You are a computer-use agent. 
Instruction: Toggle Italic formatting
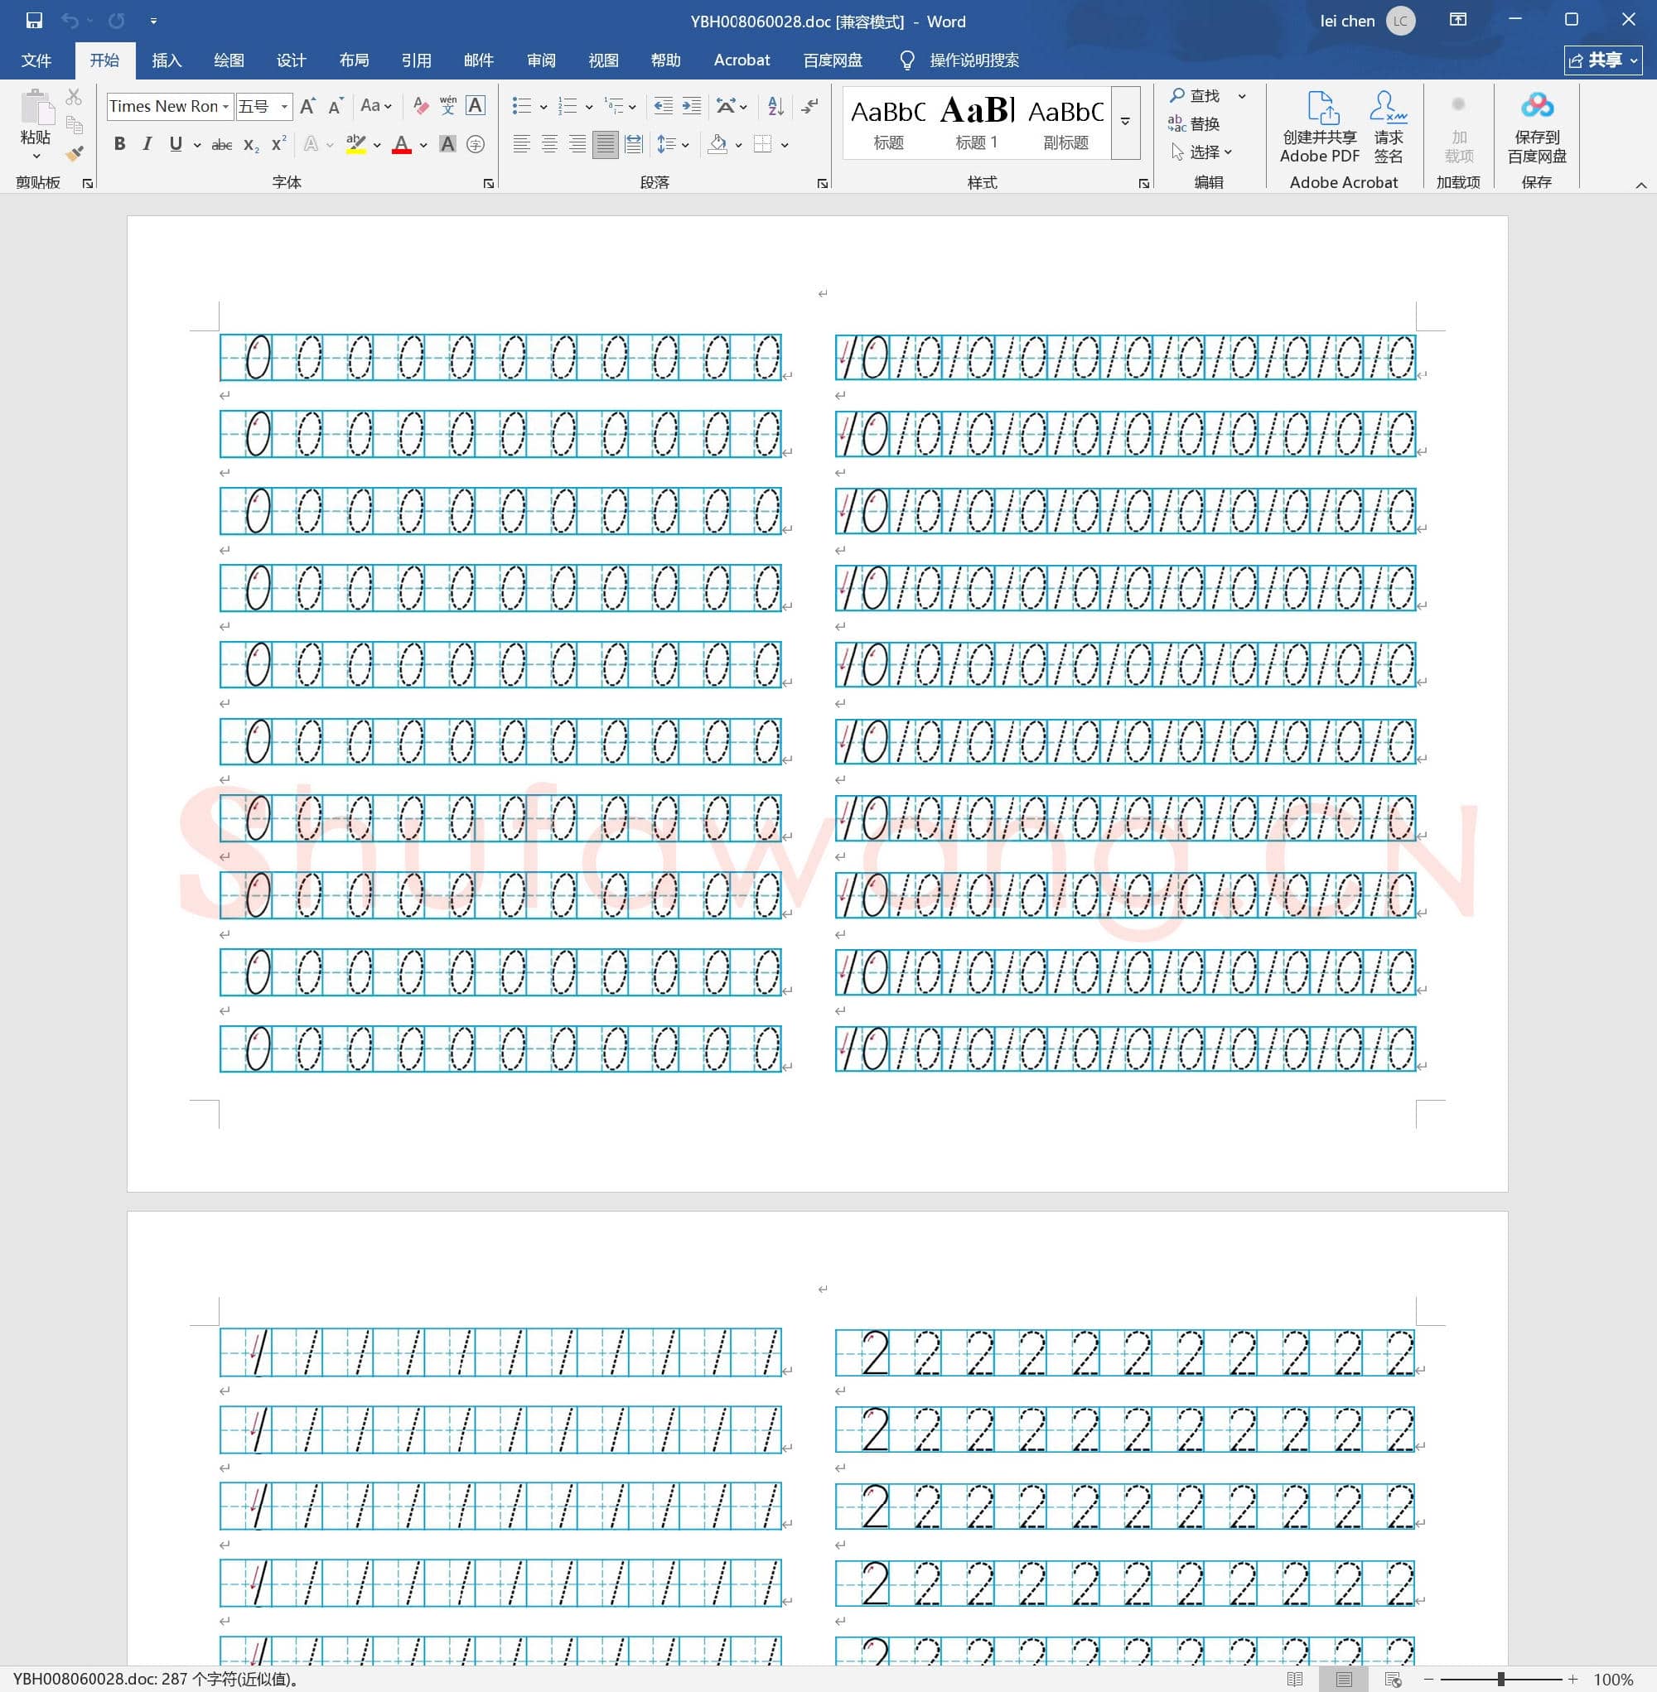tap(147, 144)
